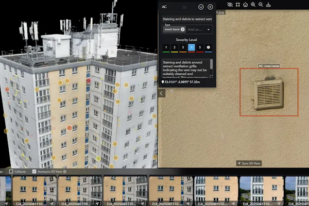
Task: Zoom in using the magnifier plus icon
Action: (x=253, y=5)
